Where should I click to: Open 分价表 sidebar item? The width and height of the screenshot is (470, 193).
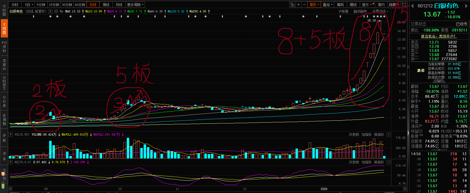click(x=4, y=101)
